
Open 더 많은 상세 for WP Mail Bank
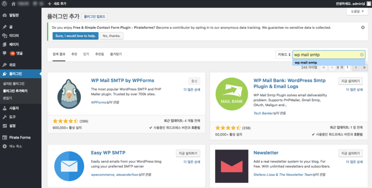point(355,89)
